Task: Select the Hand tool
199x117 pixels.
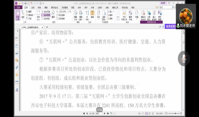Action: tap(18, 15)
